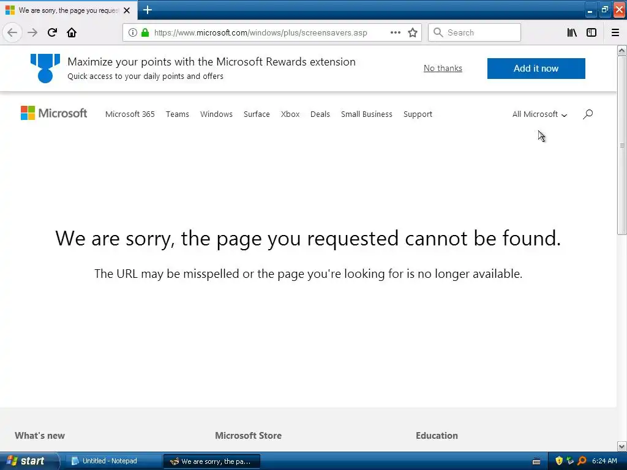
Task: Click 'Maximize your points' banner headline
Action: pyautogui.click(x=211, y=62)
